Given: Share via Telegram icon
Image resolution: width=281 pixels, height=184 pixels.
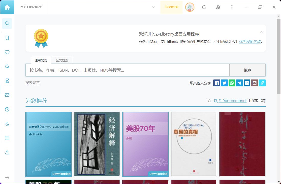Looking at the screenshot, I should point(239,83).
